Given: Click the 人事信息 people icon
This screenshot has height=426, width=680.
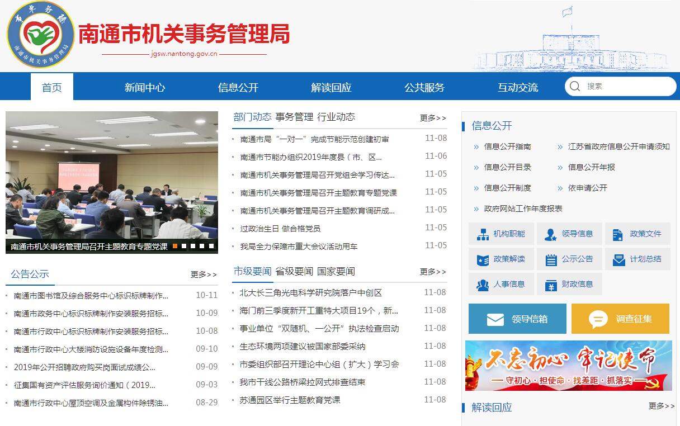Looking at the screenshot, I should pos(483,285).
